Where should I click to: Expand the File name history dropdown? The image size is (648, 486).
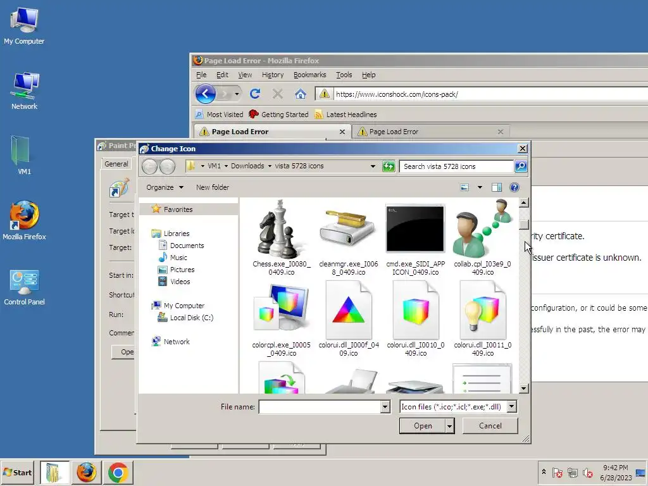(385, 407)
